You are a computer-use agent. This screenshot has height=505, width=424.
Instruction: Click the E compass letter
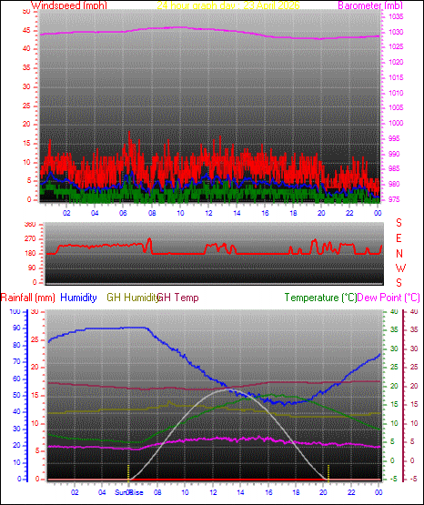(x=399, y=238)
